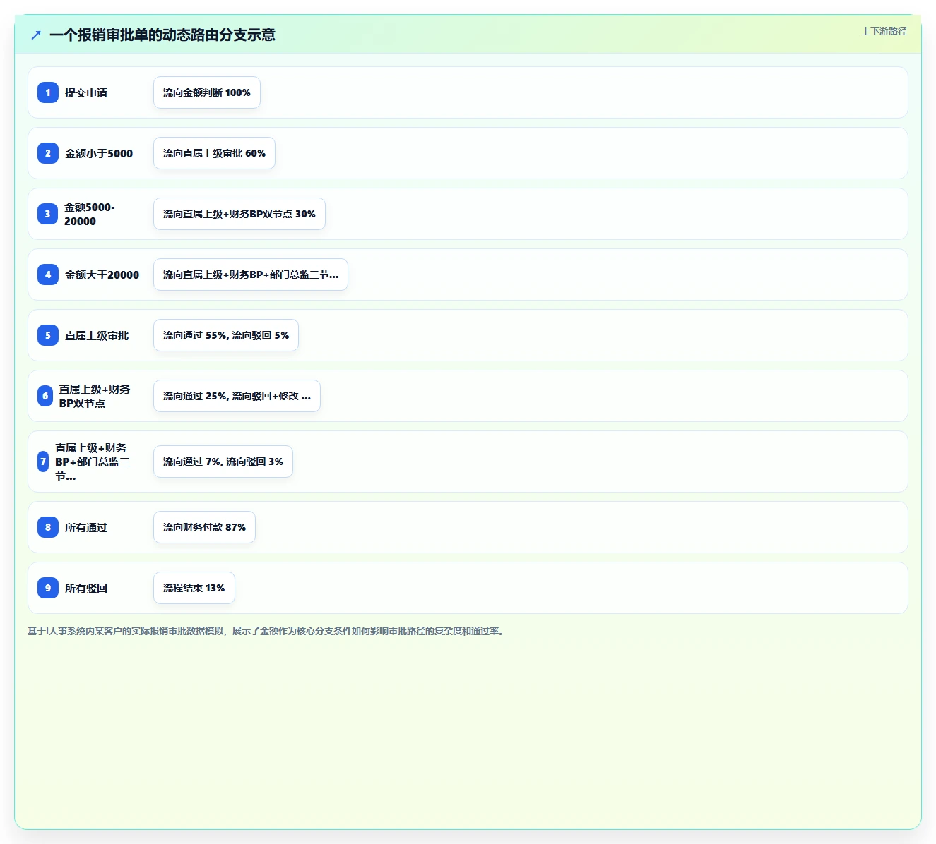Viewport: 936px width, 844px height.
Task: Click the 上下游路径 label in header
Action: pos(884,31)
